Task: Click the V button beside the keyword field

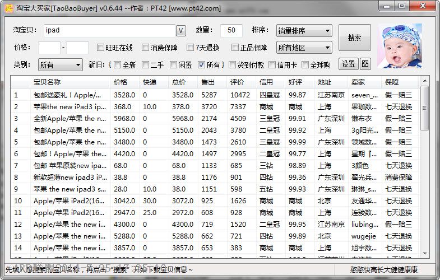Action: click(181, 30)
